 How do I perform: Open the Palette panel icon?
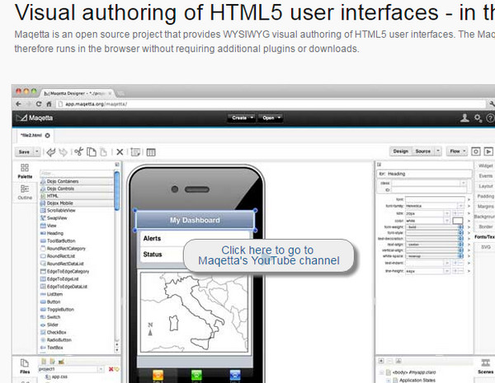pyautogui.click(x=25, y=170)
